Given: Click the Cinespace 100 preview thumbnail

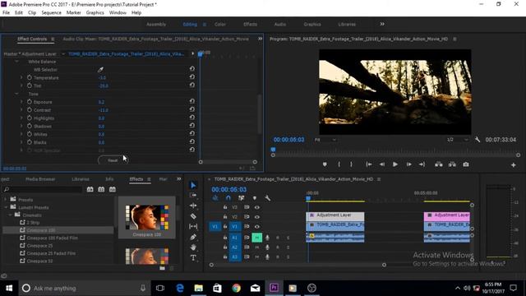Looking at the screenshot, I should (x=147, y=217).
